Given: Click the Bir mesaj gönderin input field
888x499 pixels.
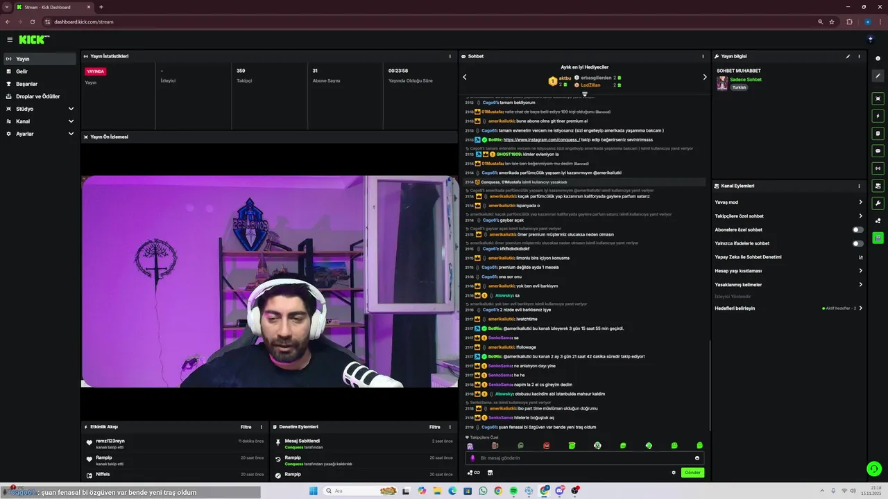Looking at the screenshot, I should point(584,458).
